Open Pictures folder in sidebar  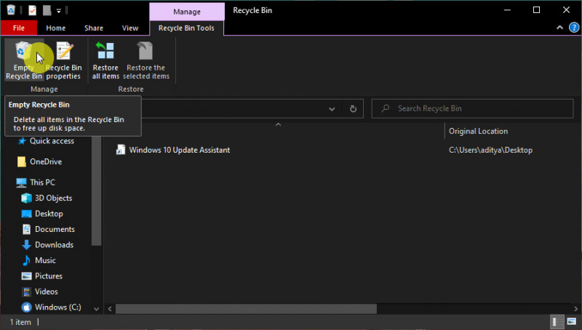click(48, 276)
